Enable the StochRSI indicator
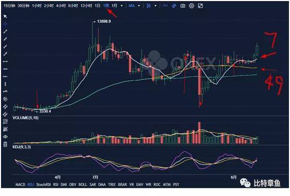 44,185
